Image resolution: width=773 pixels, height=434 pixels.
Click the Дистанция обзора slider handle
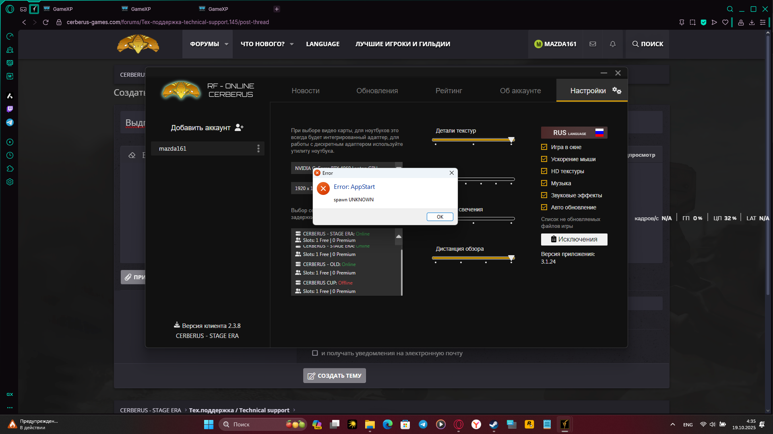pos(511,258)
